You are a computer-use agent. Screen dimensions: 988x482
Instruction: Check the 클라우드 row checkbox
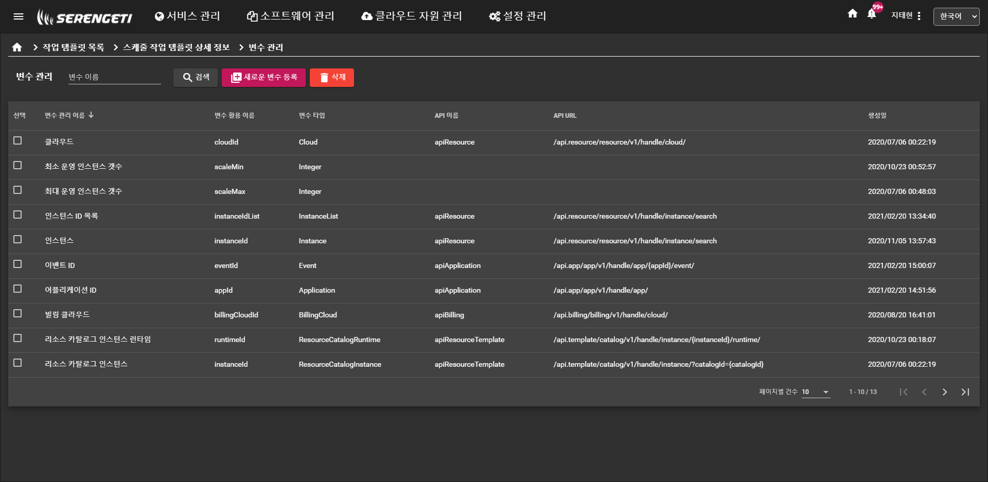(x=17, y=141)
